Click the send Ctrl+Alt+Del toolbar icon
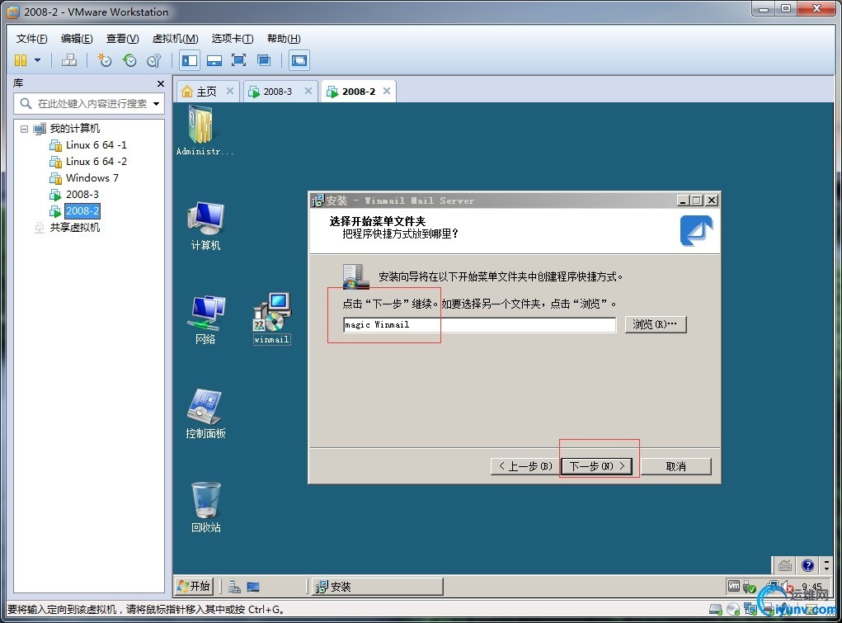 point(68,60)
